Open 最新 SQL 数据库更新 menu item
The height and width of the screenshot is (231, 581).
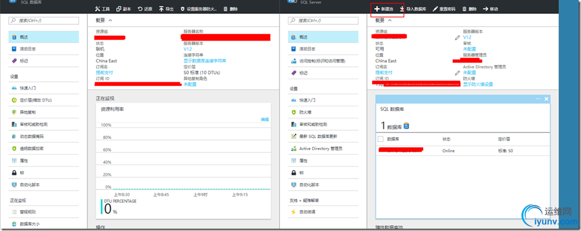(323, 136)
